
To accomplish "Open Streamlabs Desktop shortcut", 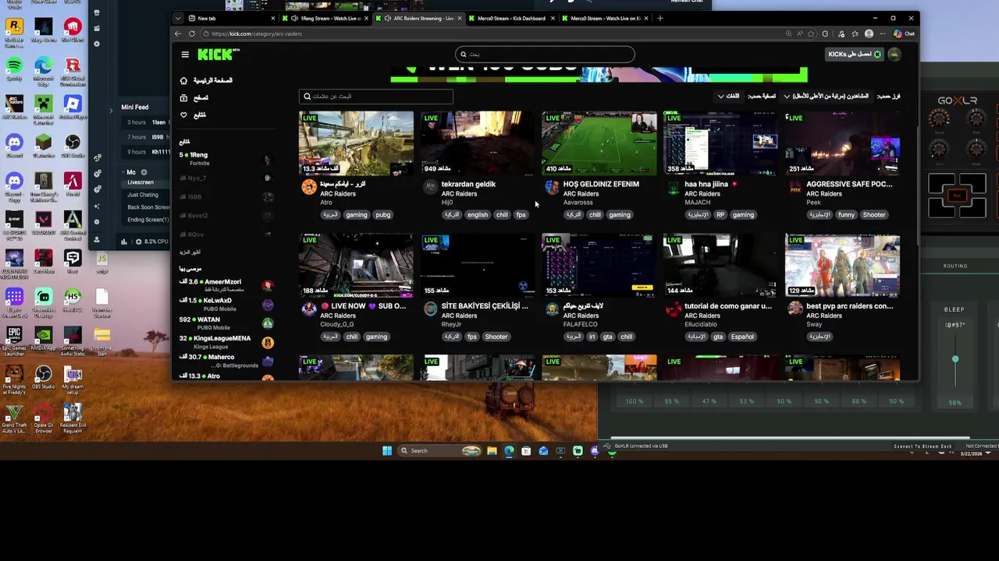I will [43, 302].
